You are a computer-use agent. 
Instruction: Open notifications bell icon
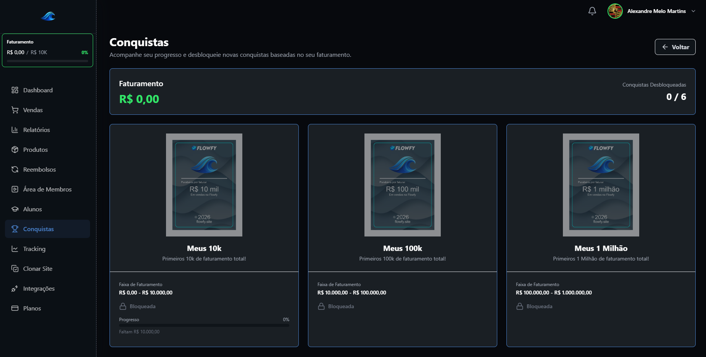(x=592, y=11)
